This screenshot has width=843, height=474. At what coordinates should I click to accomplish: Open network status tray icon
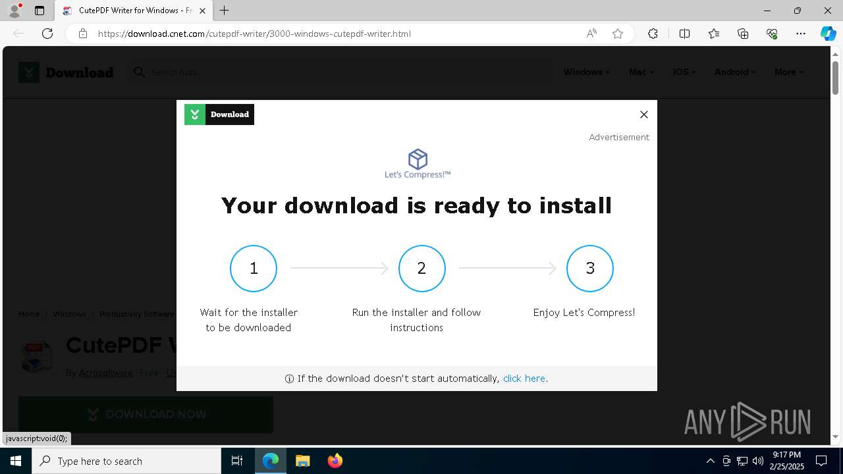742,461
